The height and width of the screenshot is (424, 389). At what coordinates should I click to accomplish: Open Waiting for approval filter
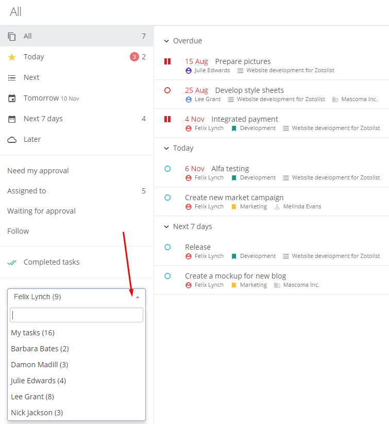pos(77,211)
